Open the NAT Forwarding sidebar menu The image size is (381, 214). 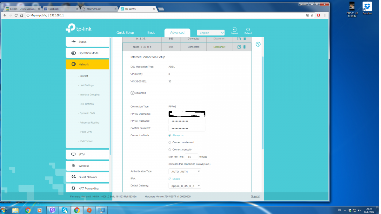[87, 188]
